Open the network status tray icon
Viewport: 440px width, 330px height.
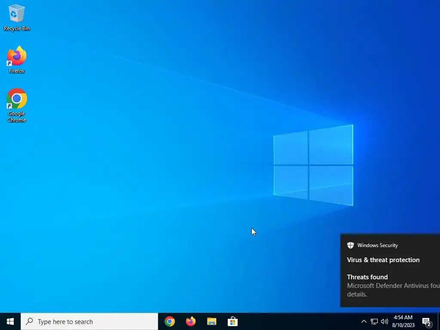coord(374,321)
